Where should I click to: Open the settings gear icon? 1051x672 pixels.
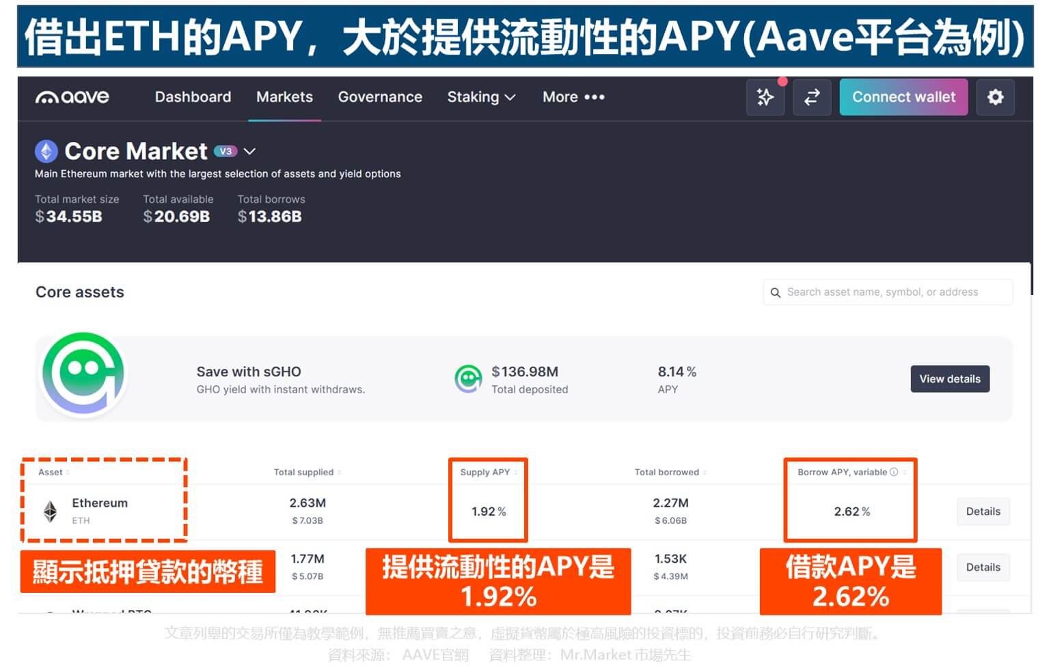(x=995, y=97)
